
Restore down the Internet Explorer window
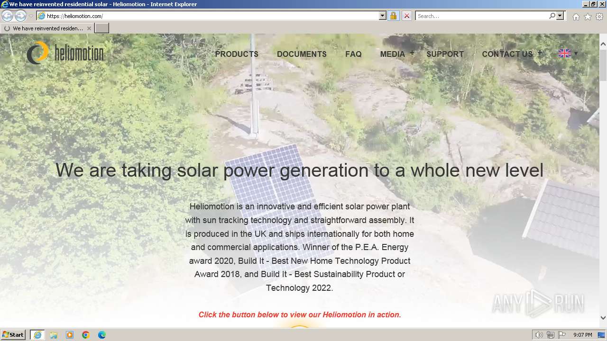click(x=593, y=4)
